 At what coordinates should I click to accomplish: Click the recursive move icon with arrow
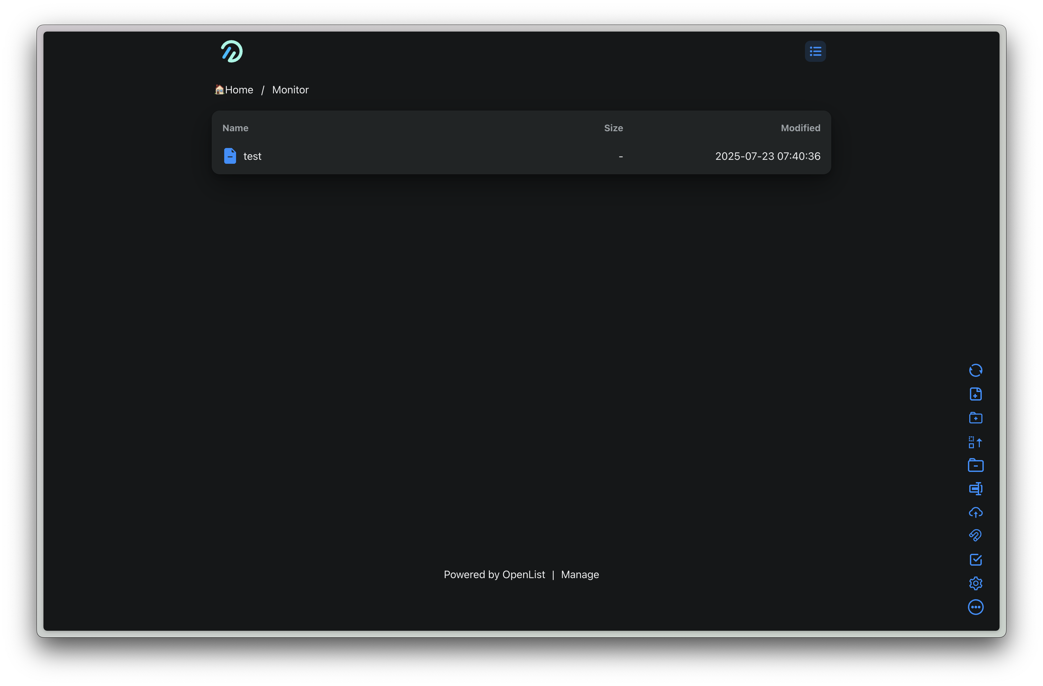click(975, 442)
